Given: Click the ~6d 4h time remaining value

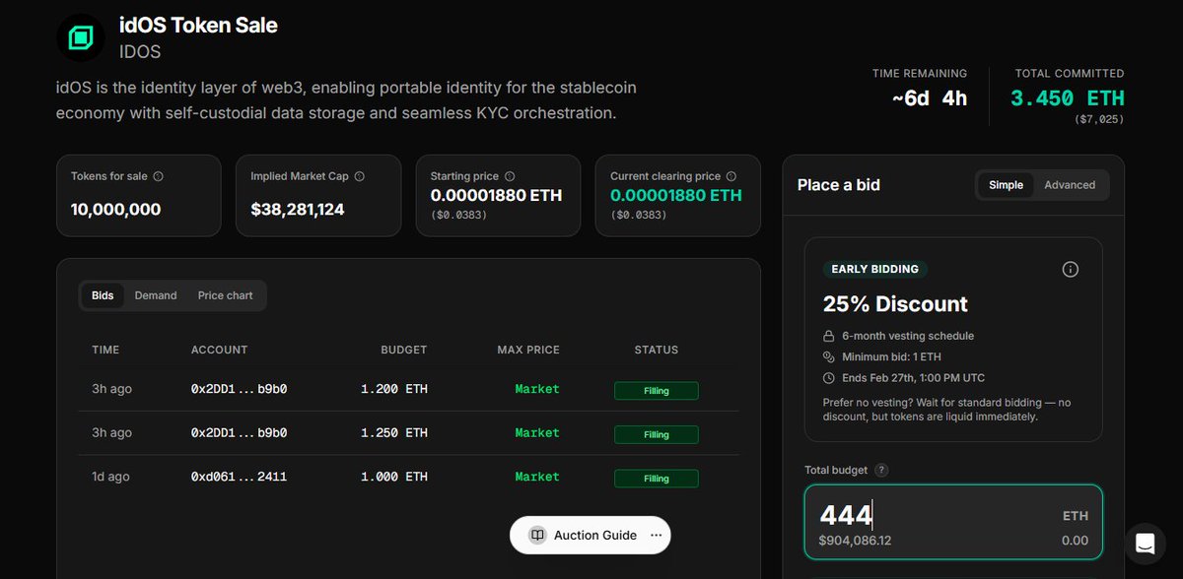Looking at the screenshot, I should click(x=930, y=97).
